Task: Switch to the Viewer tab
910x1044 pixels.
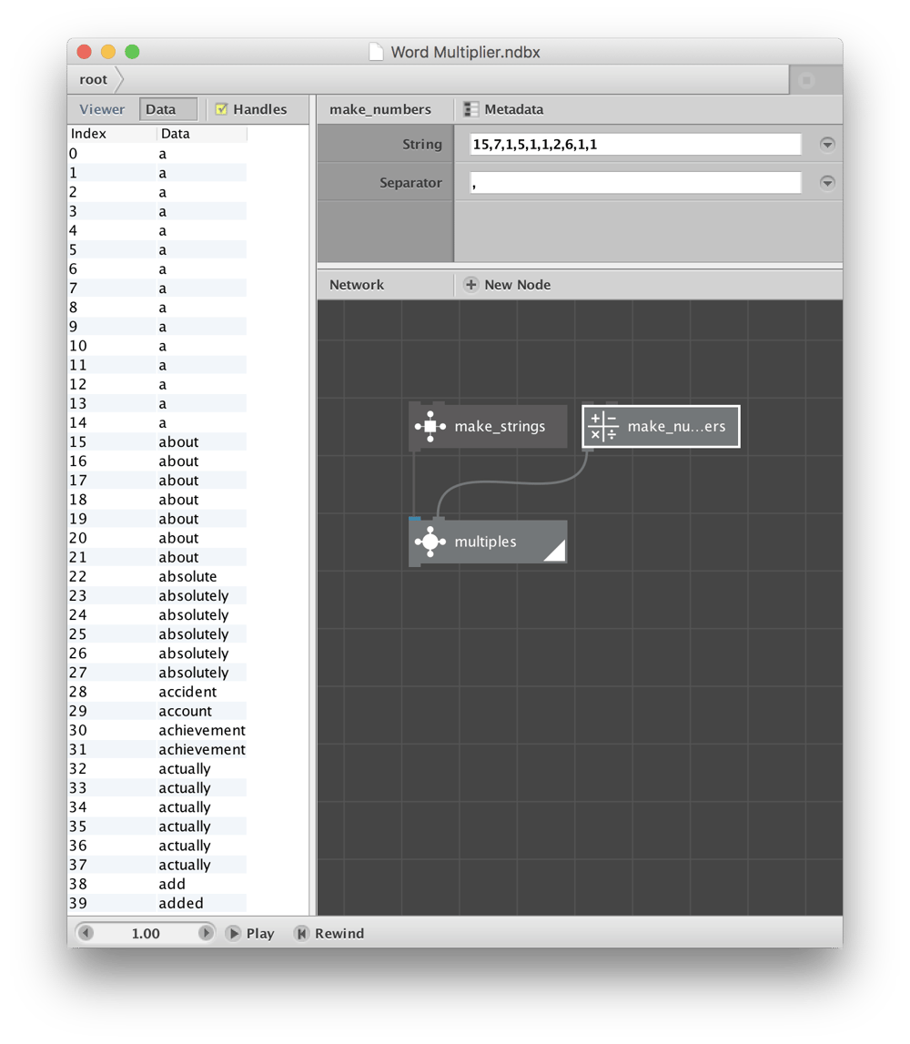Action: tap(102, 109)
